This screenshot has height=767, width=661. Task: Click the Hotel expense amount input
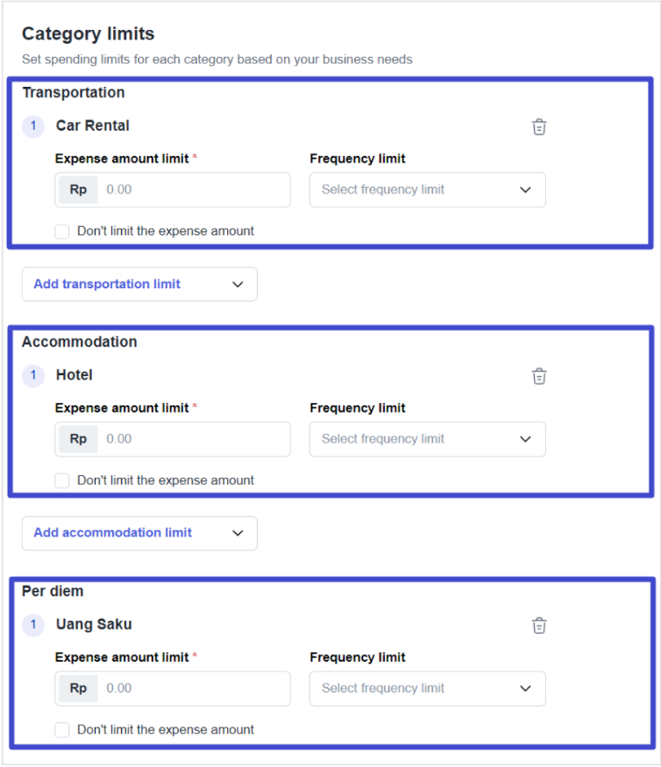coord(193,439)
